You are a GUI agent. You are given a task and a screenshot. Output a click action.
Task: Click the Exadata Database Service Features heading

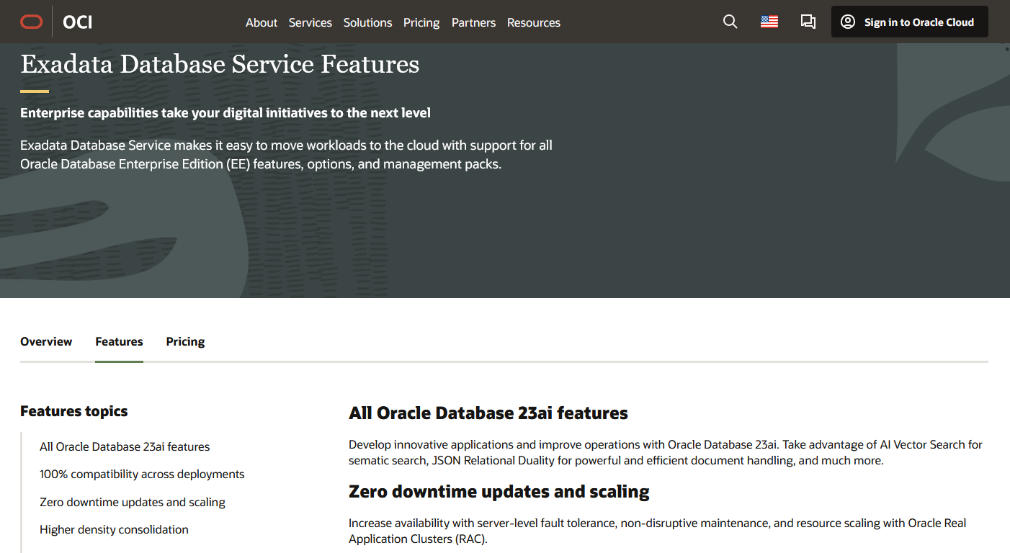220,64
